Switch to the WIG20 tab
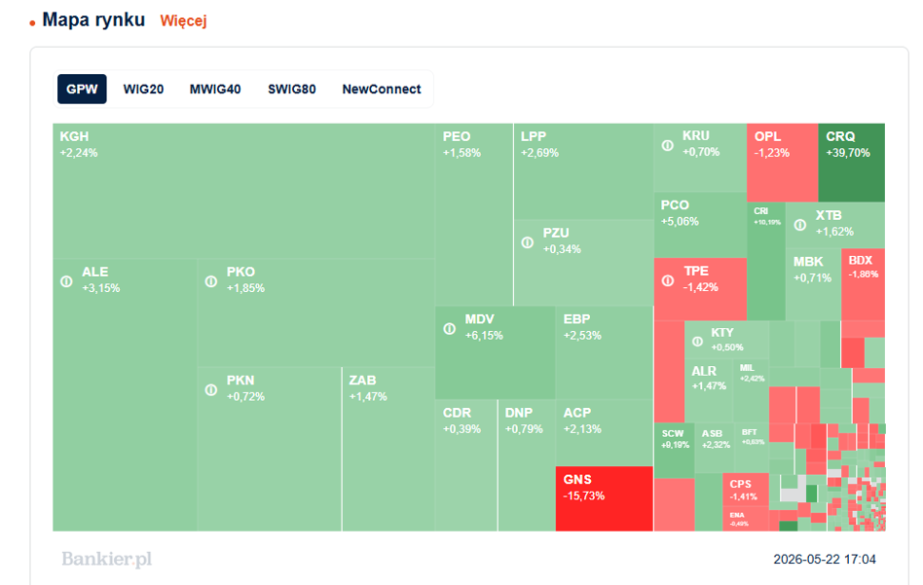923x585 pixels. (x=143, y=89)
